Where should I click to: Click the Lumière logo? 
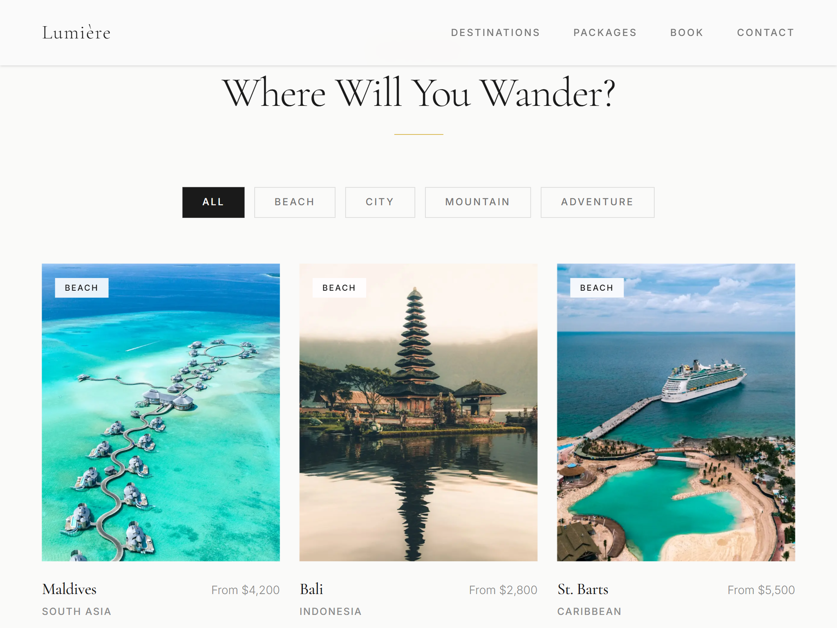tap(76, 33)
